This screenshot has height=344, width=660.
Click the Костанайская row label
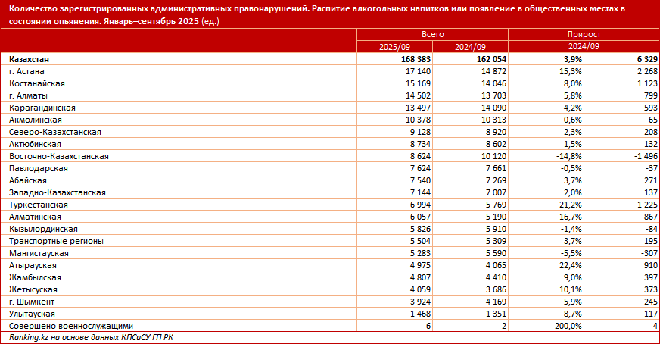coord(37,83)
